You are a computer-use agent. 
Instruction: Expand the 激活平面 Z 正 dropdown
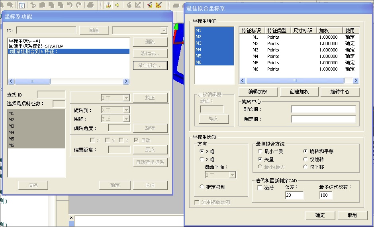tap(232, 175)
